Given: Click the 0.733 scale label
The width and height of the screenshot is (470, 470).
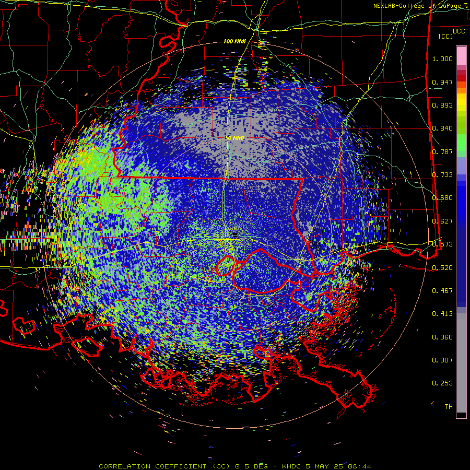Looking at the screenshot, I should point(442,175).
